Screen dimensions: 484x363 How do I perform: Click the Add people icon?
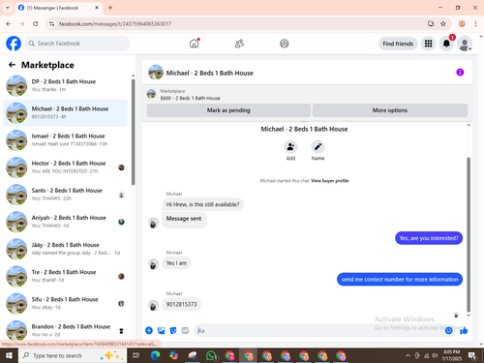(x=290, y=147)
